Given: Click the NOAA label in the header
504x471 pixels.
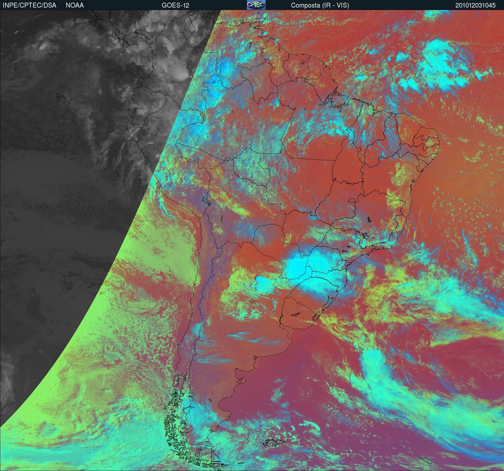Looking at the screenshot, I should [x=75, y=5].
